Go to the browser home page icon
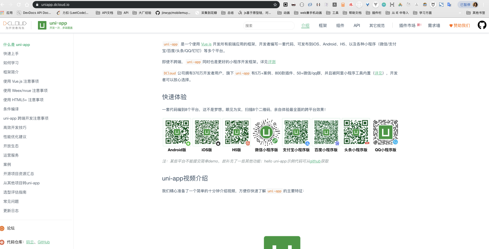This screenshot has width=489, height=249. 27,5
